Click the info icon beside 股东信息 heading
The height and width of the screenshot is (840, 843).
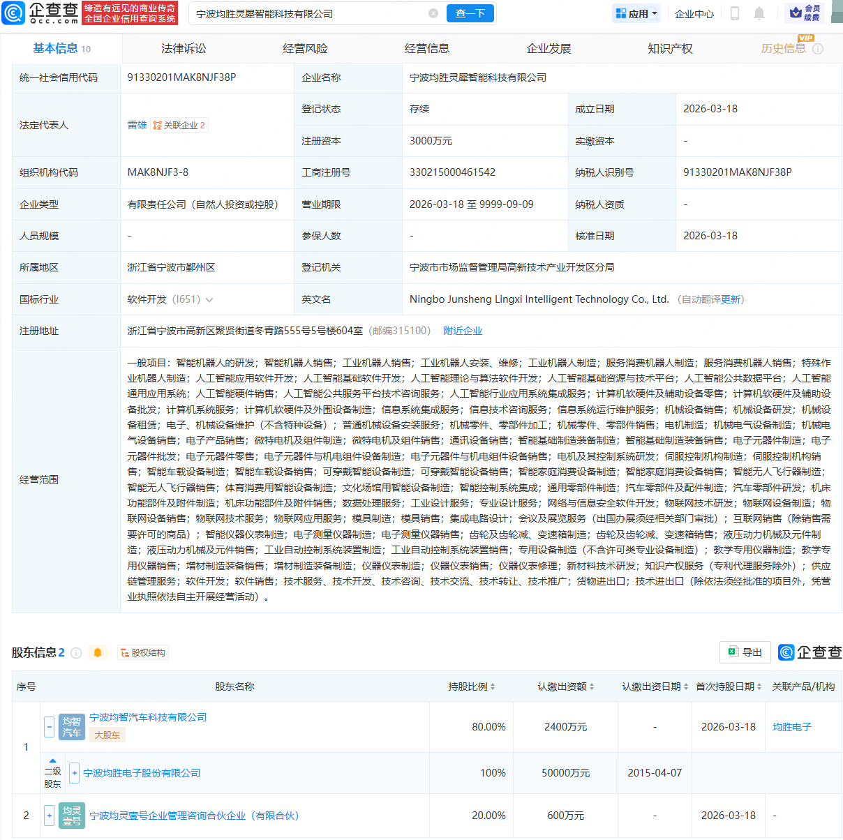(x=76, y=653)
